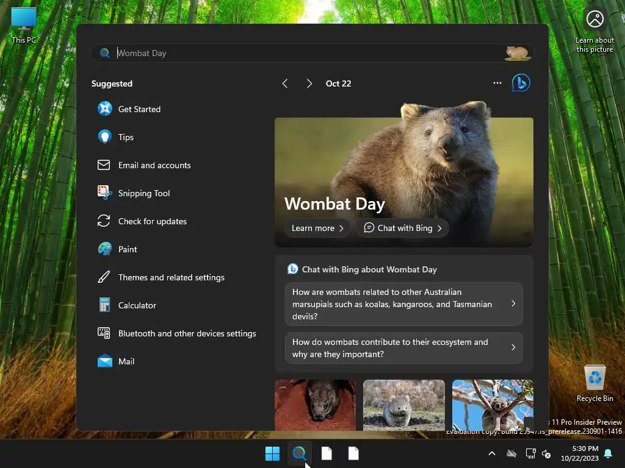Click the magnifier icon in search box
The image size is (625, 468).
[x=105, y=53]
